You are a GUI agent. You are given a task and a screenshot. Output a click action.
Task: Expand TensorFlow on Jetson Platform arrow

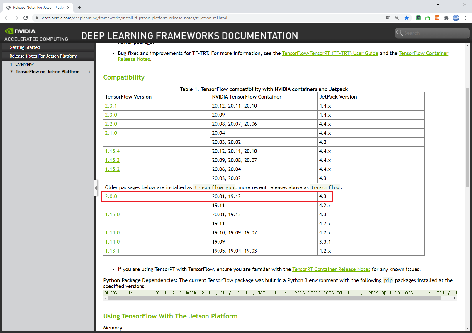(x=89, y=72)
